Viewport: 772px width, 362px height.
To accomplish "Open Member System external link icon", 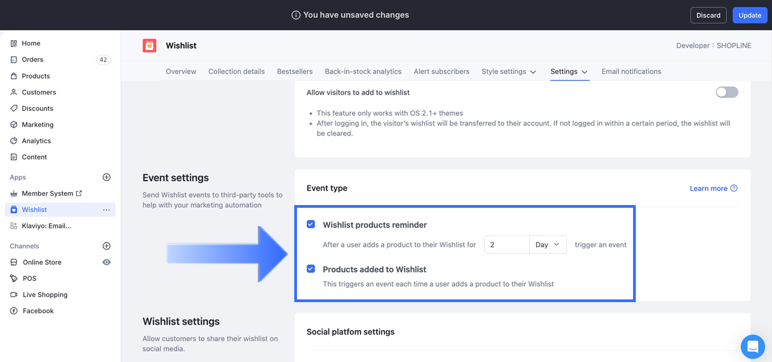I will tap(79, 193).
